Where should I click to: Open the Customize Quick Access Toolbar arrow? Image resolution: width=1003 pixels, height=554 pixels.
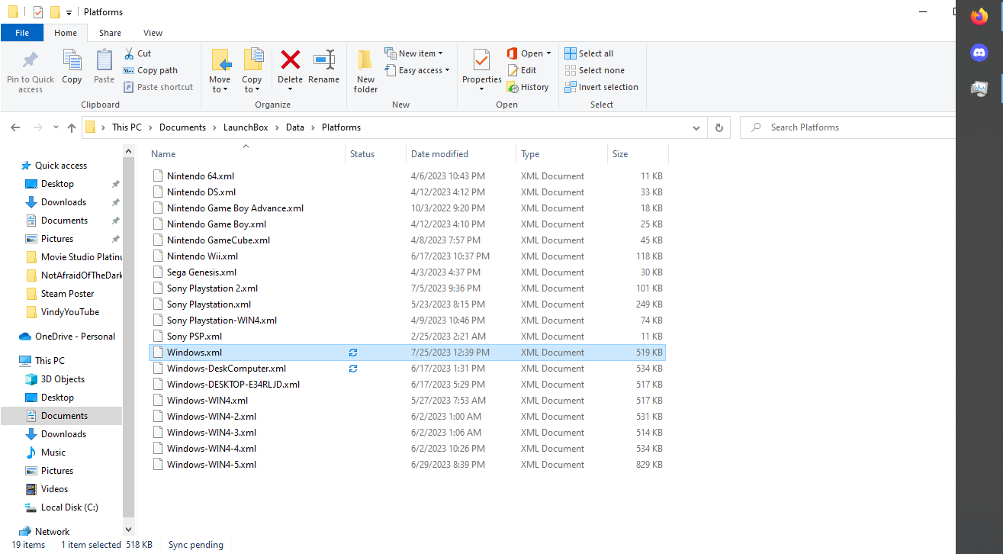69,13
